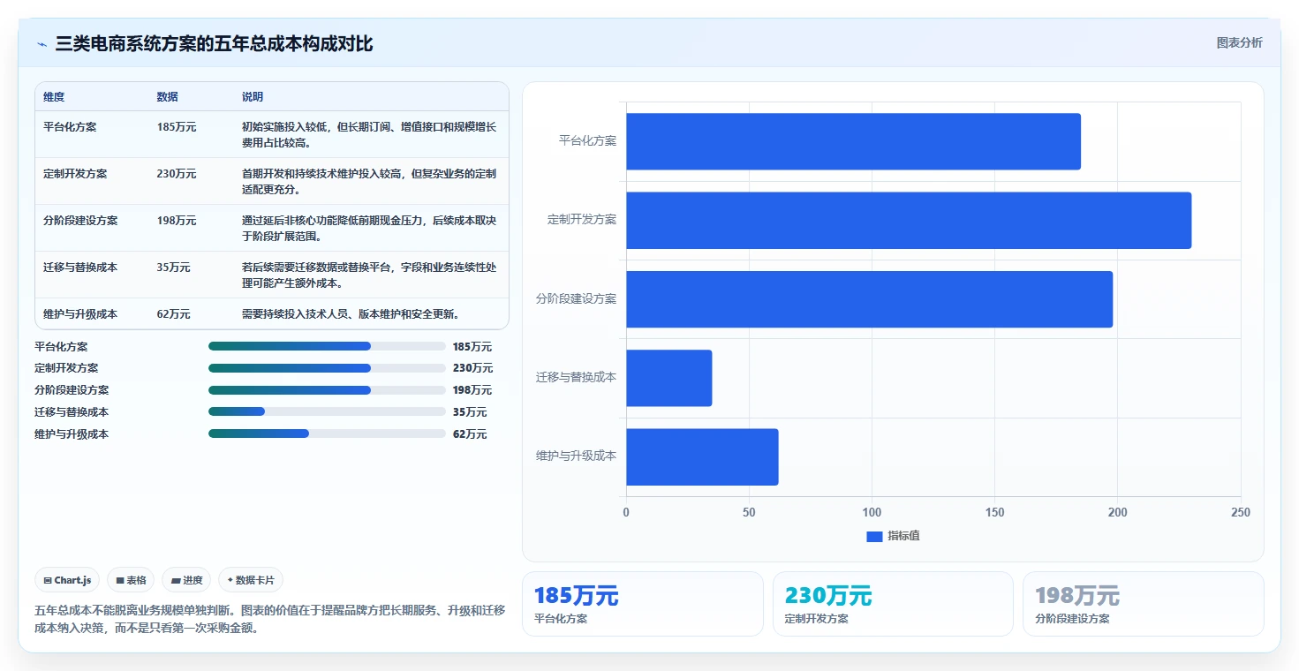Click table value 198万元
Image resolution: width=1299 pixels, height=671 pixels.
[177, 220]
